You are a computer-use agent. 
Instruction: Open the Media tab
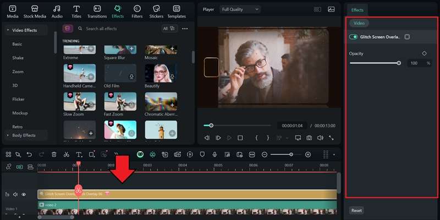(x=13, y=12)
